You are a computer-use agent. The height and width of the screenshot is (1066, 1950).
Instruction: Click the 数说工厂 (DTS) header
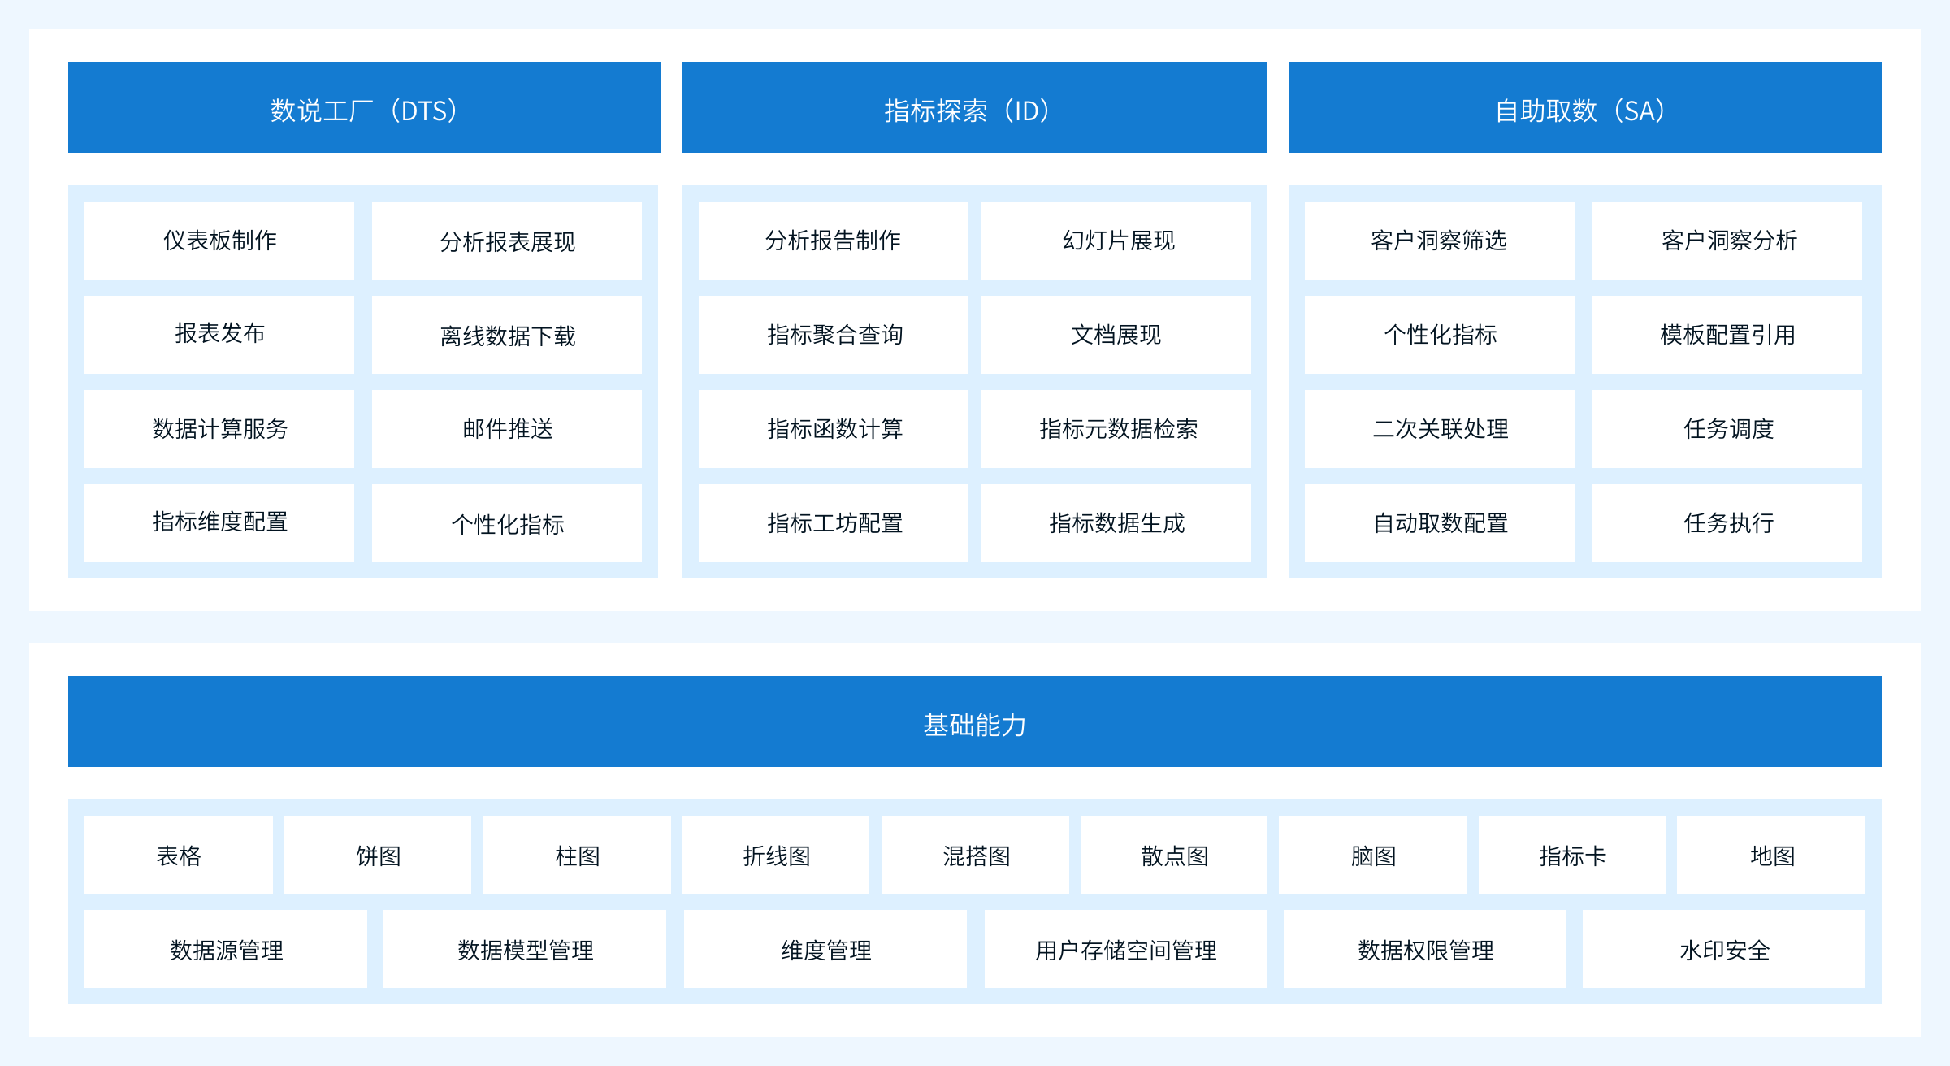click(x=364, y=108)
